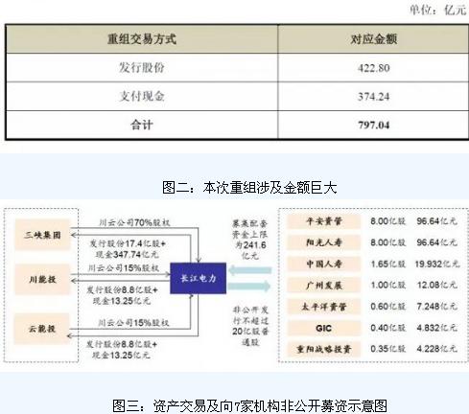Click the '7.248亿元' value
The height and width of the screenshot is (414, 469).
(x=436, y=307)
